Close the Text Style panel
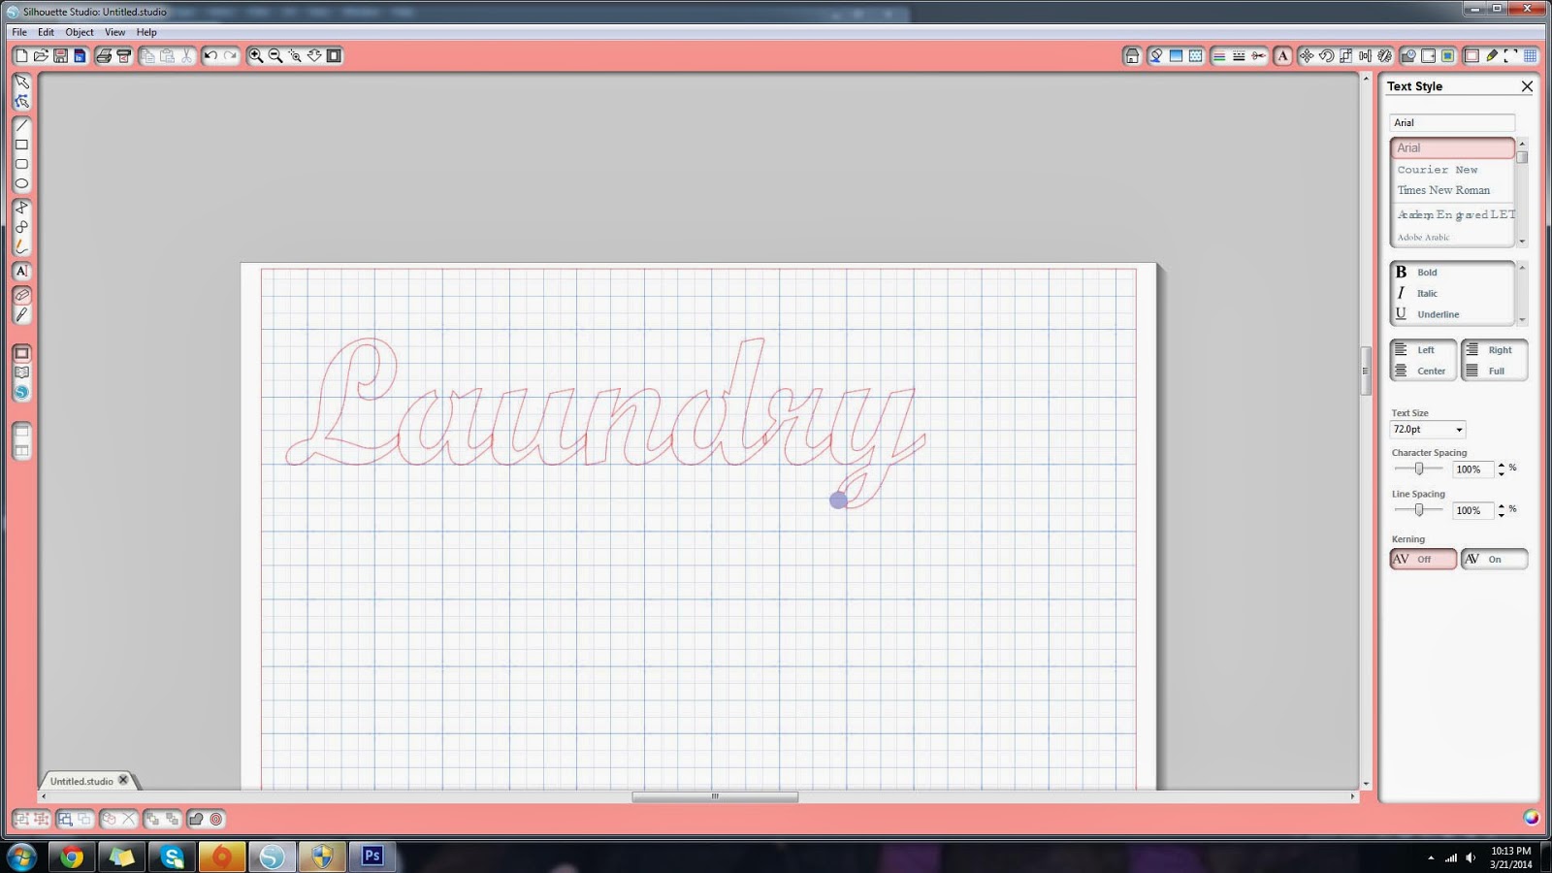This screenshot has height=873, width=1552. (1527, 86)
